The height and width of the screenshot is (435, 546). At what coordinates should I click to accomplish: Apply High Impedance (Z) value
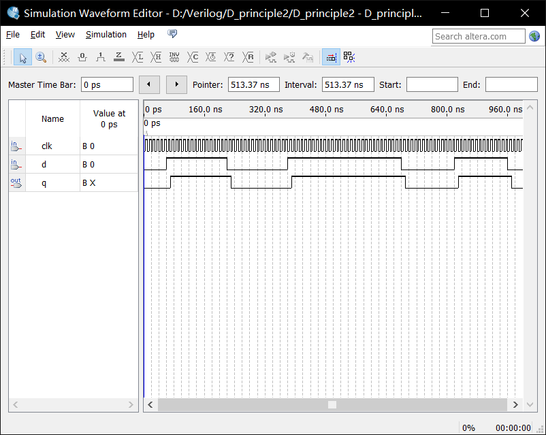coord(119,57)
